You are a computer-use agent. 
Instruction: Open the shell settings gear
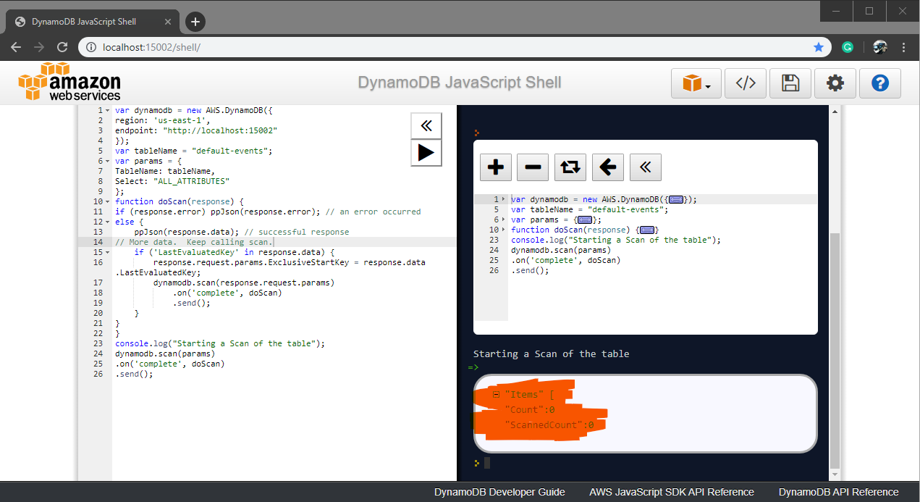pos(835,83)
